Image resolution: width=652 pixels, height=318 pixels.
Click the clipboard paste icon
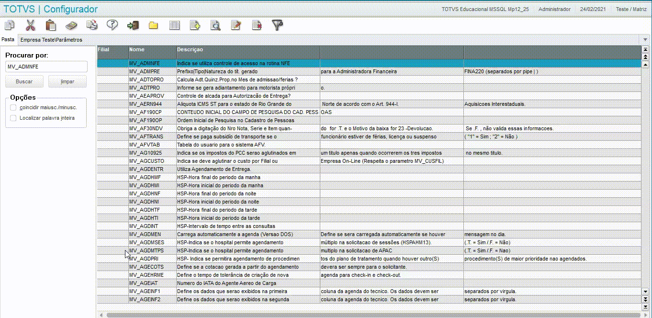point(51,25)
